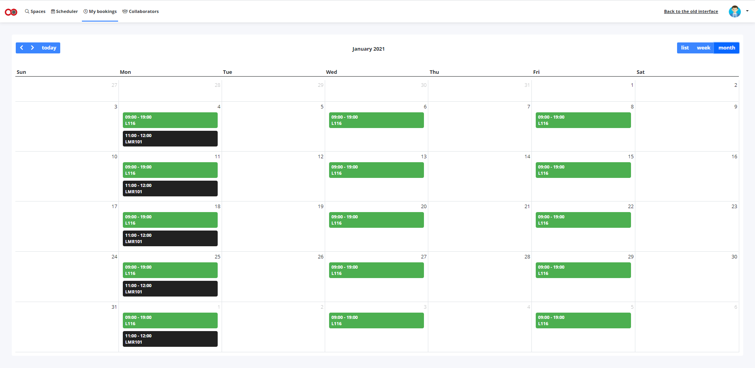Click the user avatar picture
Image resolution: width=755 pixels, height=368 pixels.
pos(735,11)
